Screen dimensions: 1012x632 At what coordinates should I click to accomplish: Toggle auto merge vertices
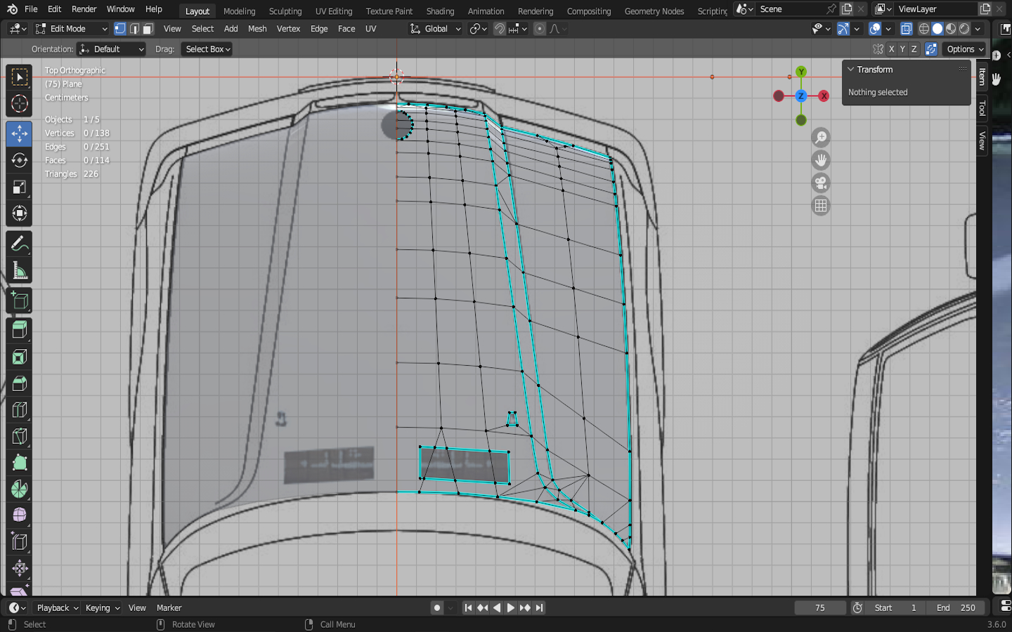(x=931, y=49)
